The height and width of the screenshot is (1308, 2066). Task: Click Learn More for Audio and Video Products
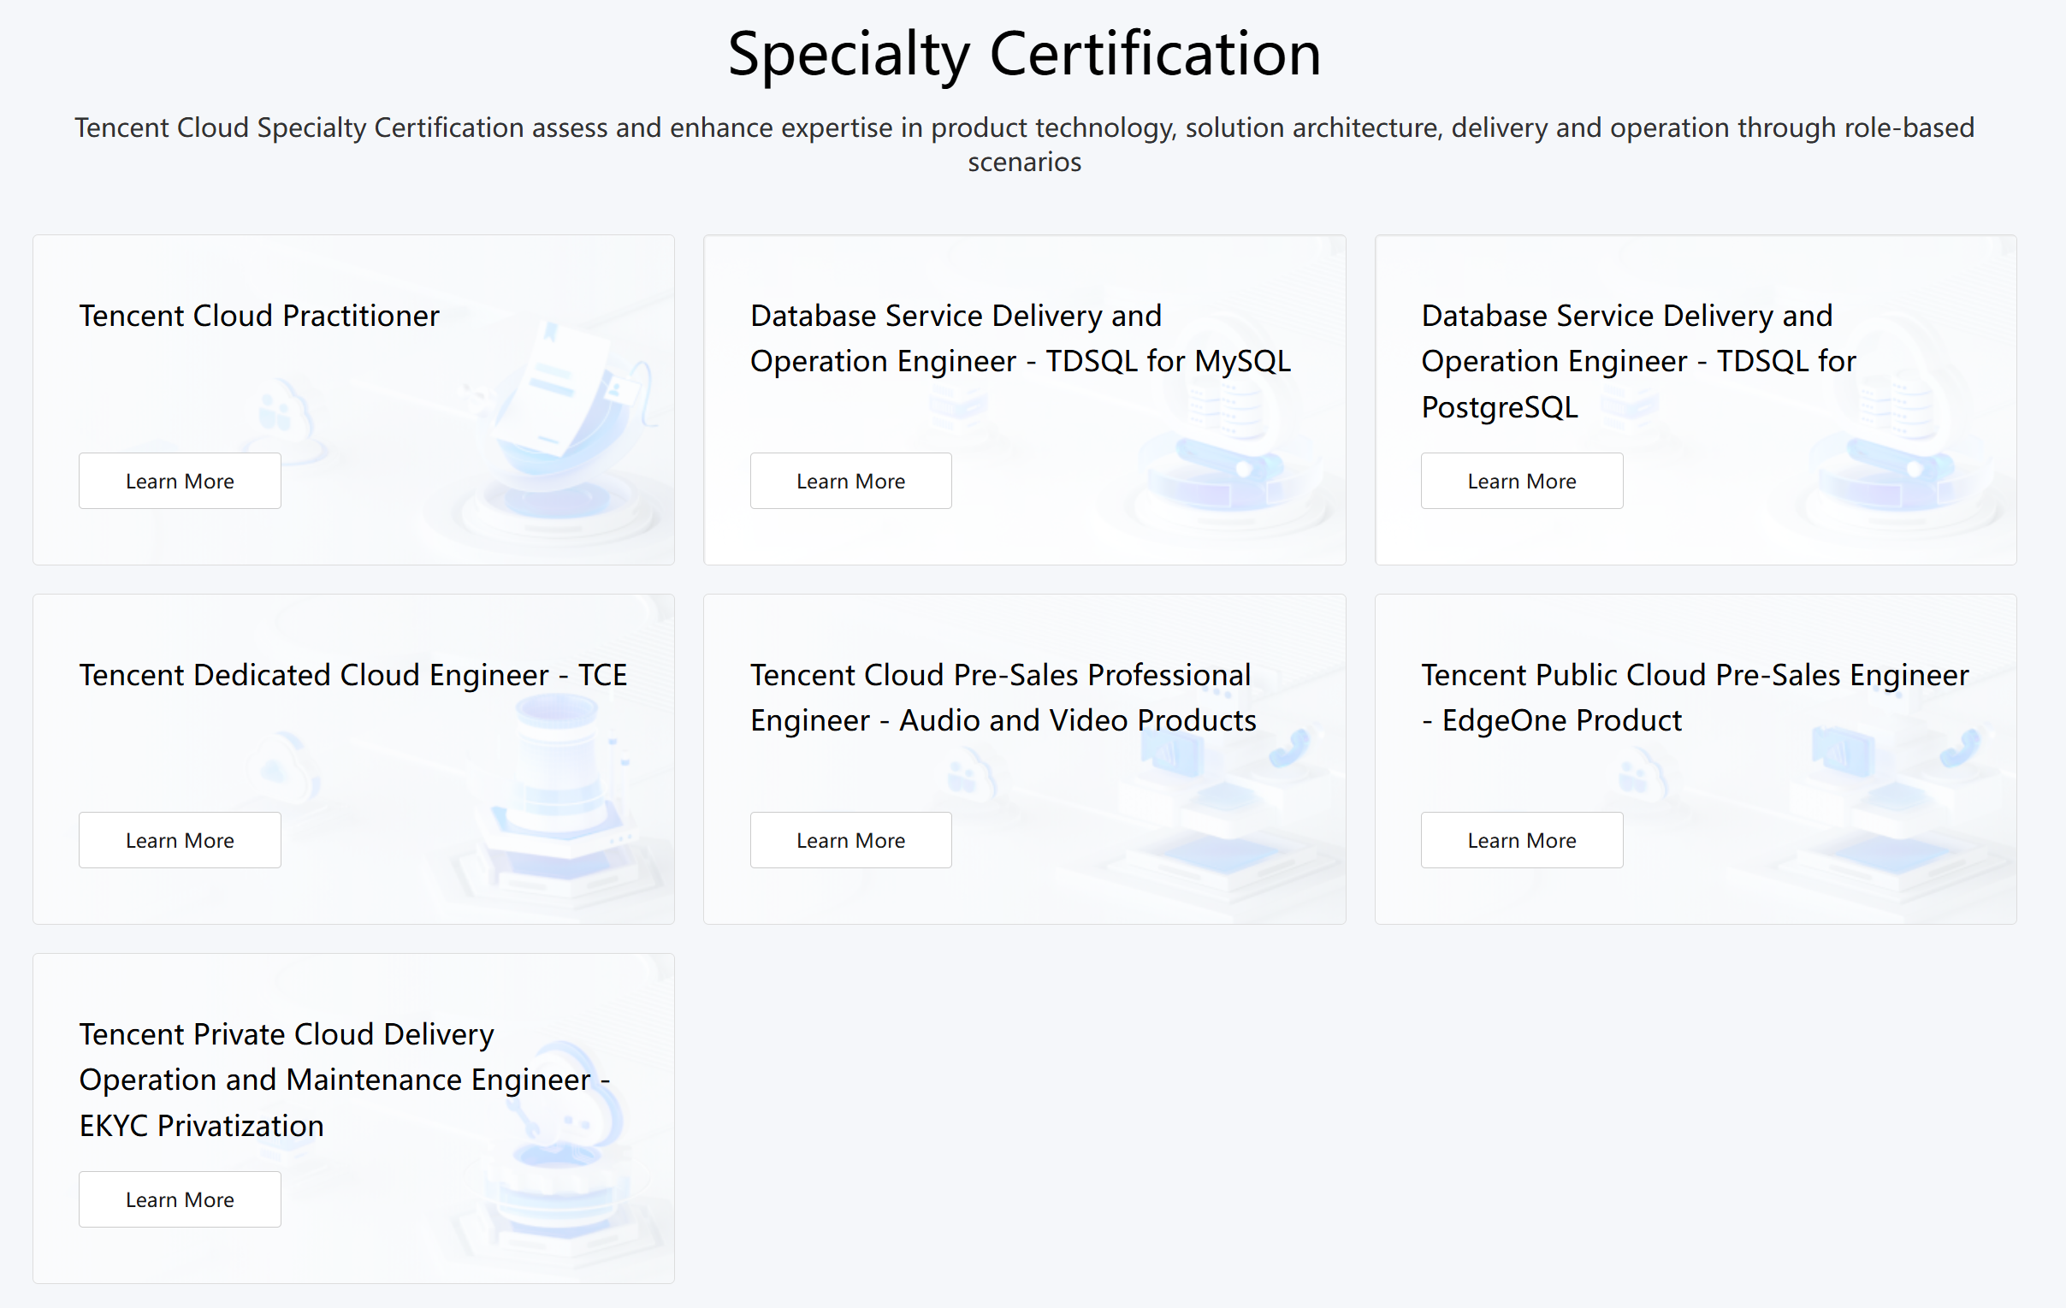850,841
